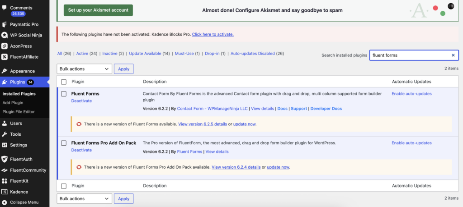463x207 pixels.
Task: View version 6.2.5 details link
Action: coord(203,124)
